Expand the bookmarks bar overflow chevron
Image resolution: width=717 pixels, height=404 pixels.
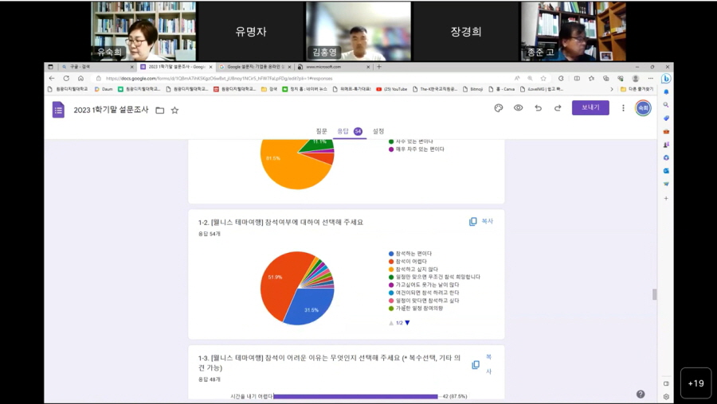(x=612, y=90)
